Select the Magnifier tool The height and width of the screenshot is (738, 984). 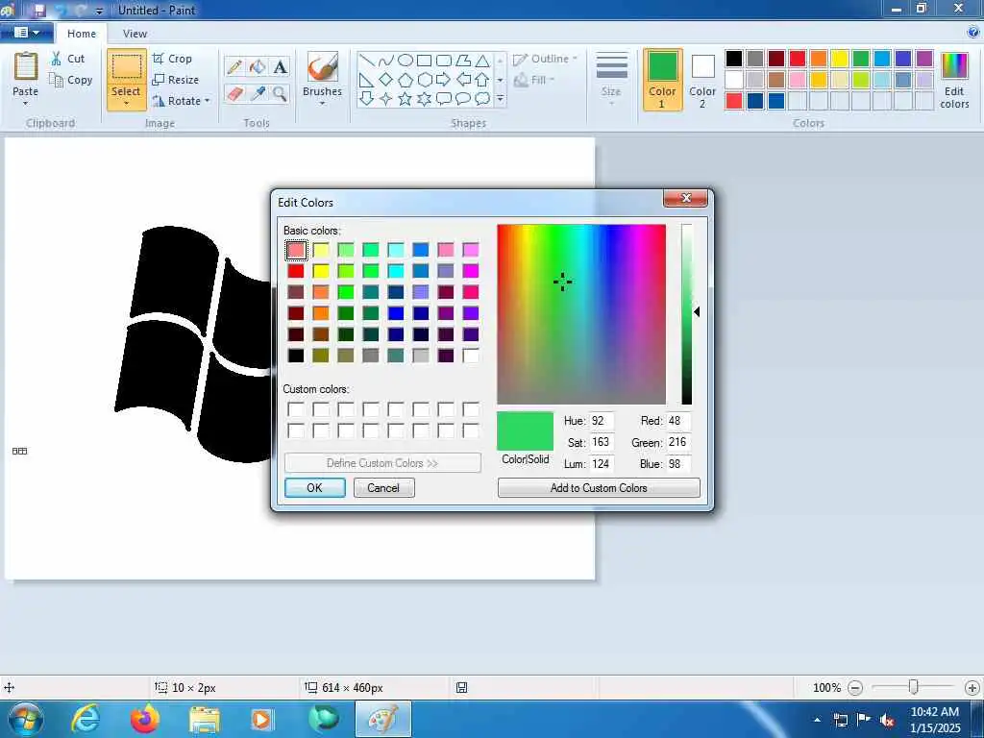click(280, 94)
